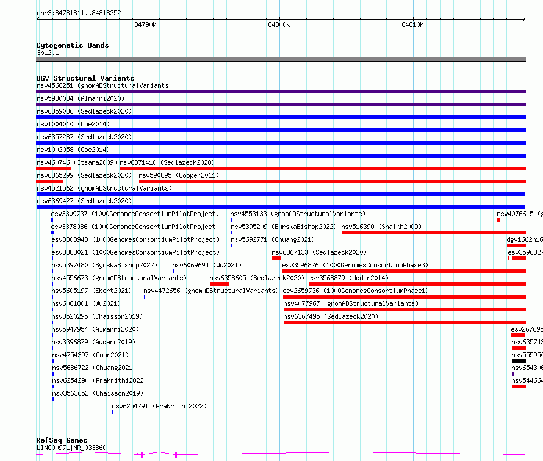Open nsv4521562 gnomADStructuralVariants label
The width and height of the screenshot is (543, 461).
tap(104, 188)
